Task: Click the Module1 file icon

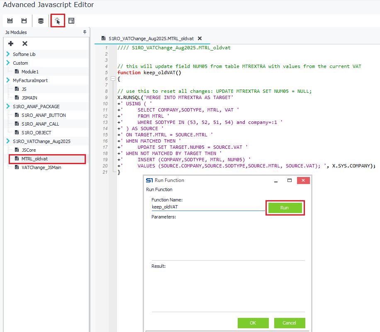Action: (x=17, y=71)
